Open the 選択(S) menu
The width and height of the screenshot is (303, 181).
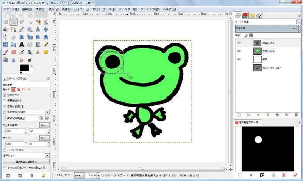41,9
